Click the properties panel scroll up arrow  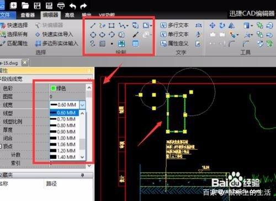coord(89,88)
